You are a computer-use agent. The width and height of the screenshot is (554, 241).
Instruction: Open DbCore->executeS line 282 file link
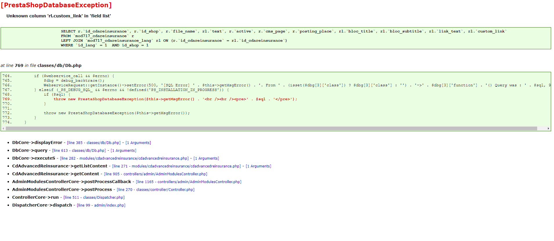point(124,158)
